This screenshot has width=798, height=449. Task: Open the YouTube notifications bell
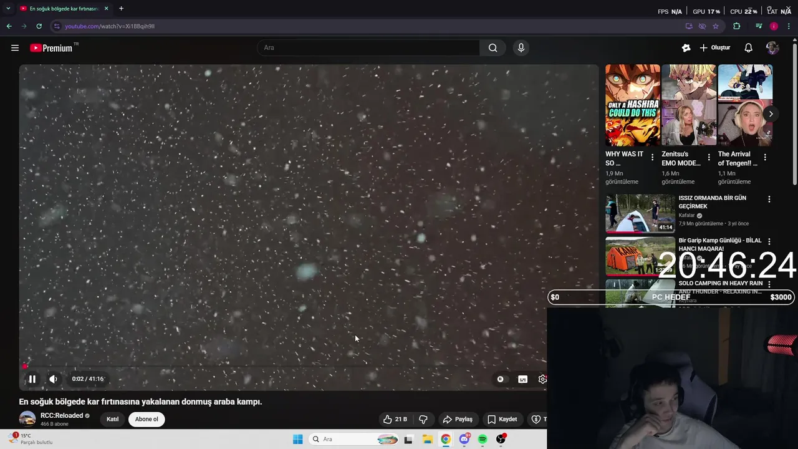point(749,48)
